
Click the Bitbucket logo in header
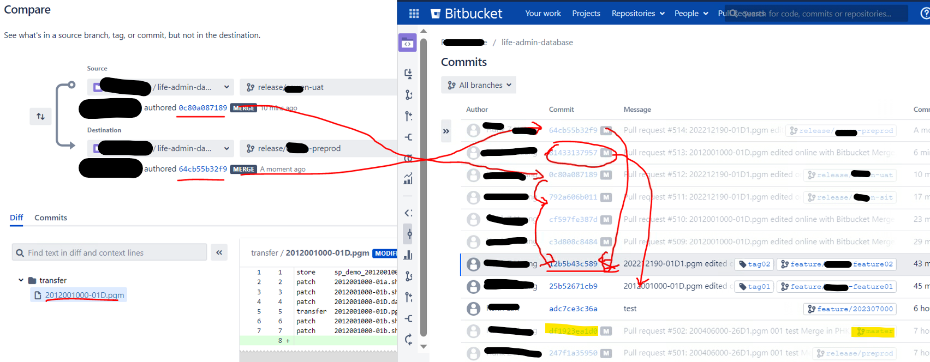(x=466, y=14)
